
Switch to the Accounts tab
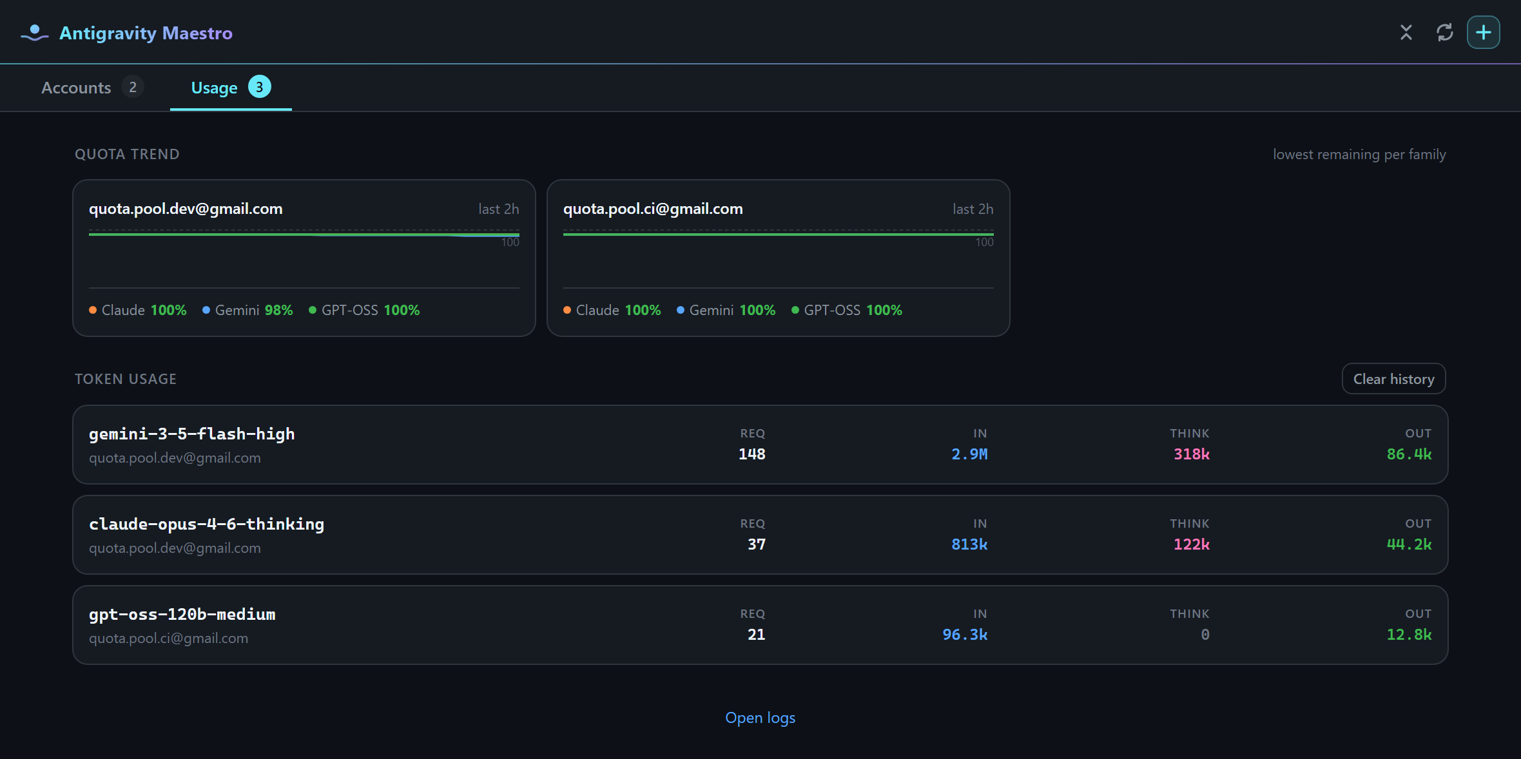[x=92, y=88]
